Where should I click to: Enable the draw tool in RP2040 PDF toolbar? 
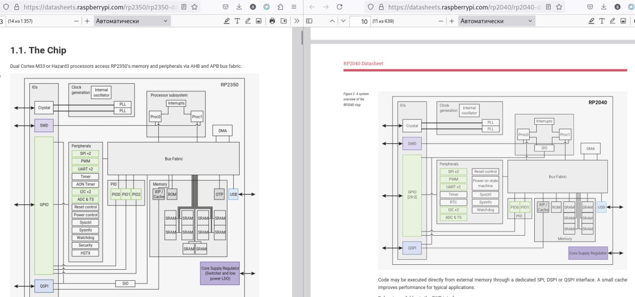[613, 21]
